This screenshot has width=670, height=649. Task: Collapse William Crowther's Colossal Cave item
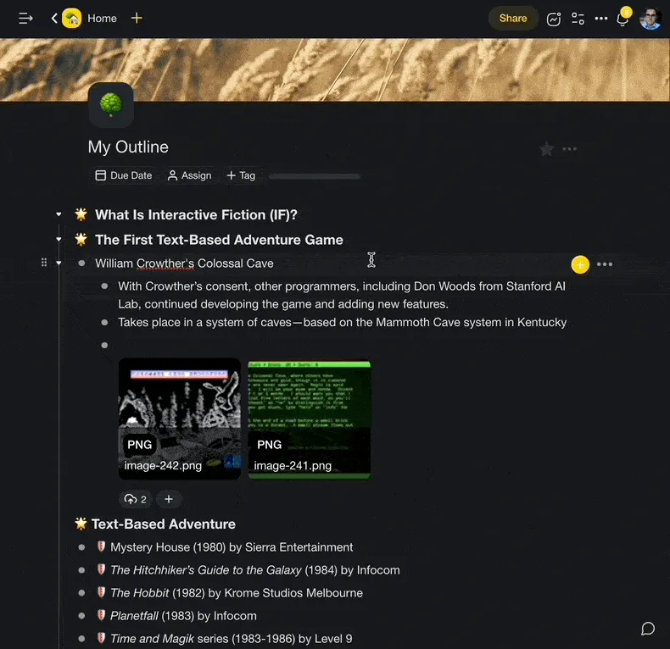59,263
